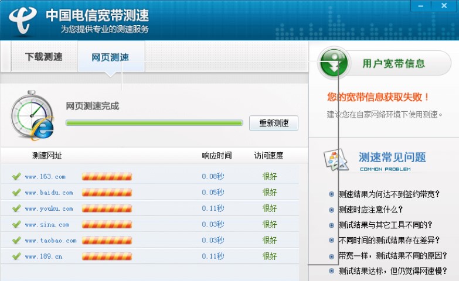Click the www.taobao.com address text
This screenshot has width=459, height=281.
point(50,241)
